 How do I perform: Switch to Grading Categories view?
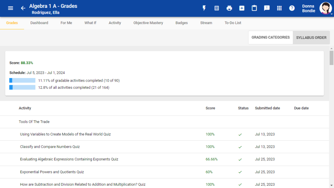[270, 38]
